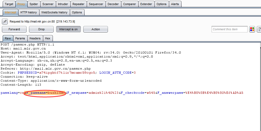The image size is (261, 131).
Task: Open the highlight color picker icon
Action: [252, 29]
